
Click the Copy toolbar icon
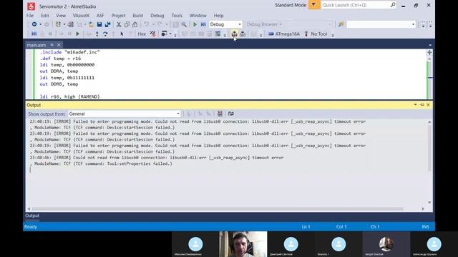127,24
